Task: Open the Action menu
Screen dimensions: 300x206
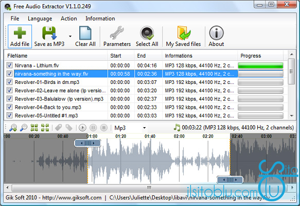Action: tap(68, 19)
